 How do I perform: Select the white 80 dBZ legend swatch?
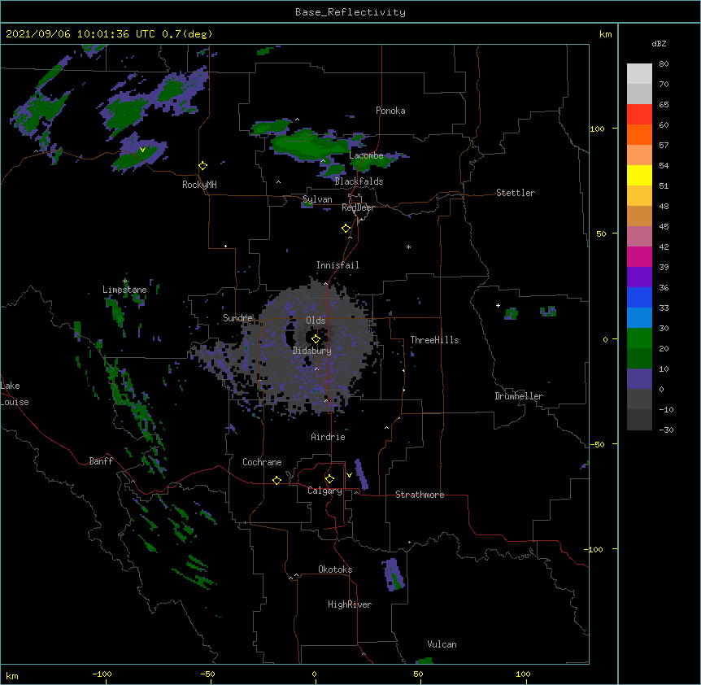pos(639,73)
